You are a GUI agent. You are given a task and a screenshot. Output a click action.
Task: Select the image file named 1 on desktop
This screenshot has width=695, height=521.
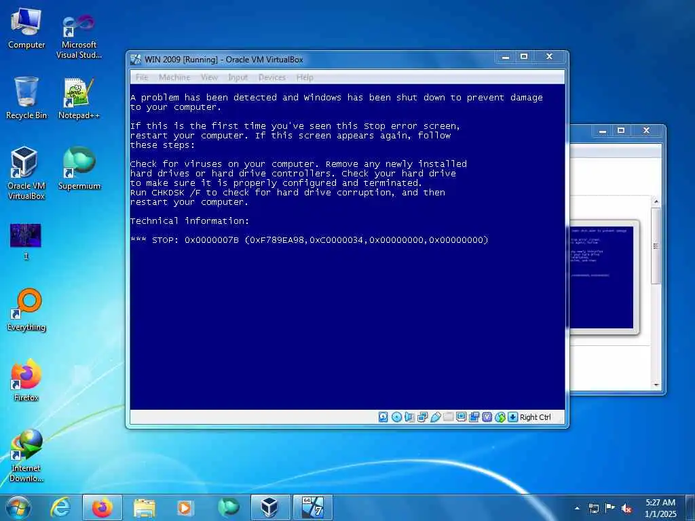pos(26,242)
